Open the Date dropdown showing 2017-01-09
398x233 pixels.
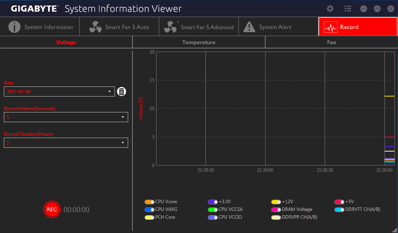(59, 91)
